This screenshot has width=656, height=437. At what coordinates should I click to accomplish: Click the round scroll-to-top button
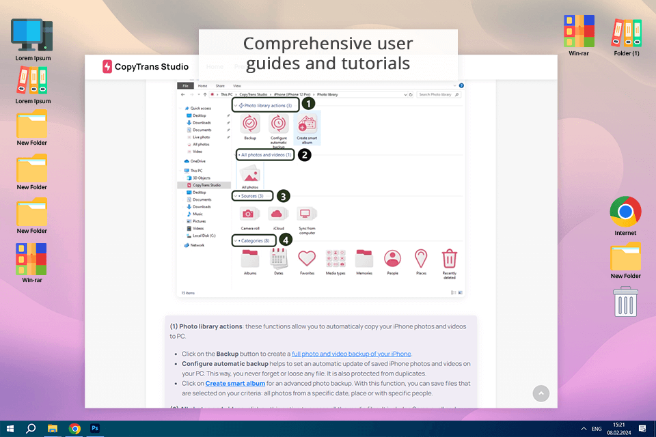tap(541, 393)
